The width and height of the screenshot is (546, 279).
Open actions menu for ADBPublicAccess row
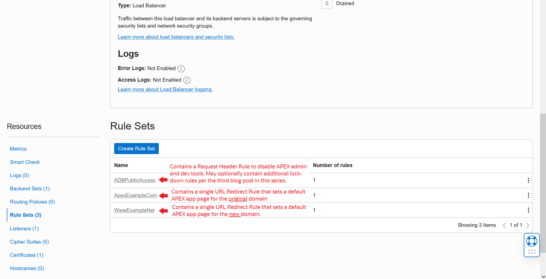click(528, 180)
